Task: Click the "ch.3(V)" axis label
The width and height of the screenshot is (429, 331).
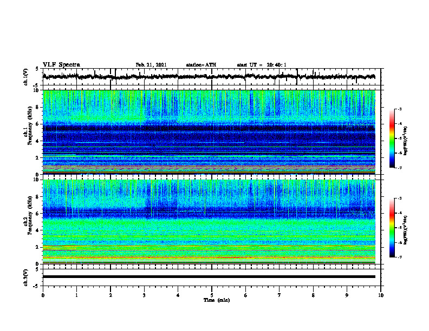Action: [26, 277]
